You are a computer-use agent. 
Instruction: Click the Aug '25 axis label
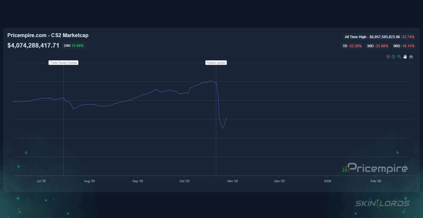click(x=90, y=181)
